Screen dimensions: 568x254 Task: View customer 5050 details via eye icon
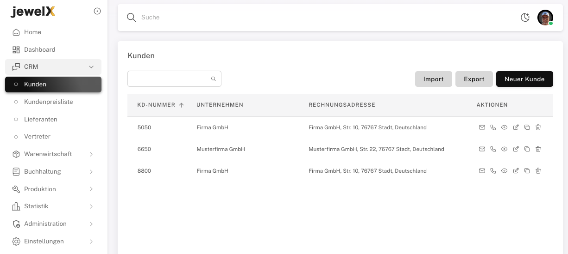click(x=505, y=127)
